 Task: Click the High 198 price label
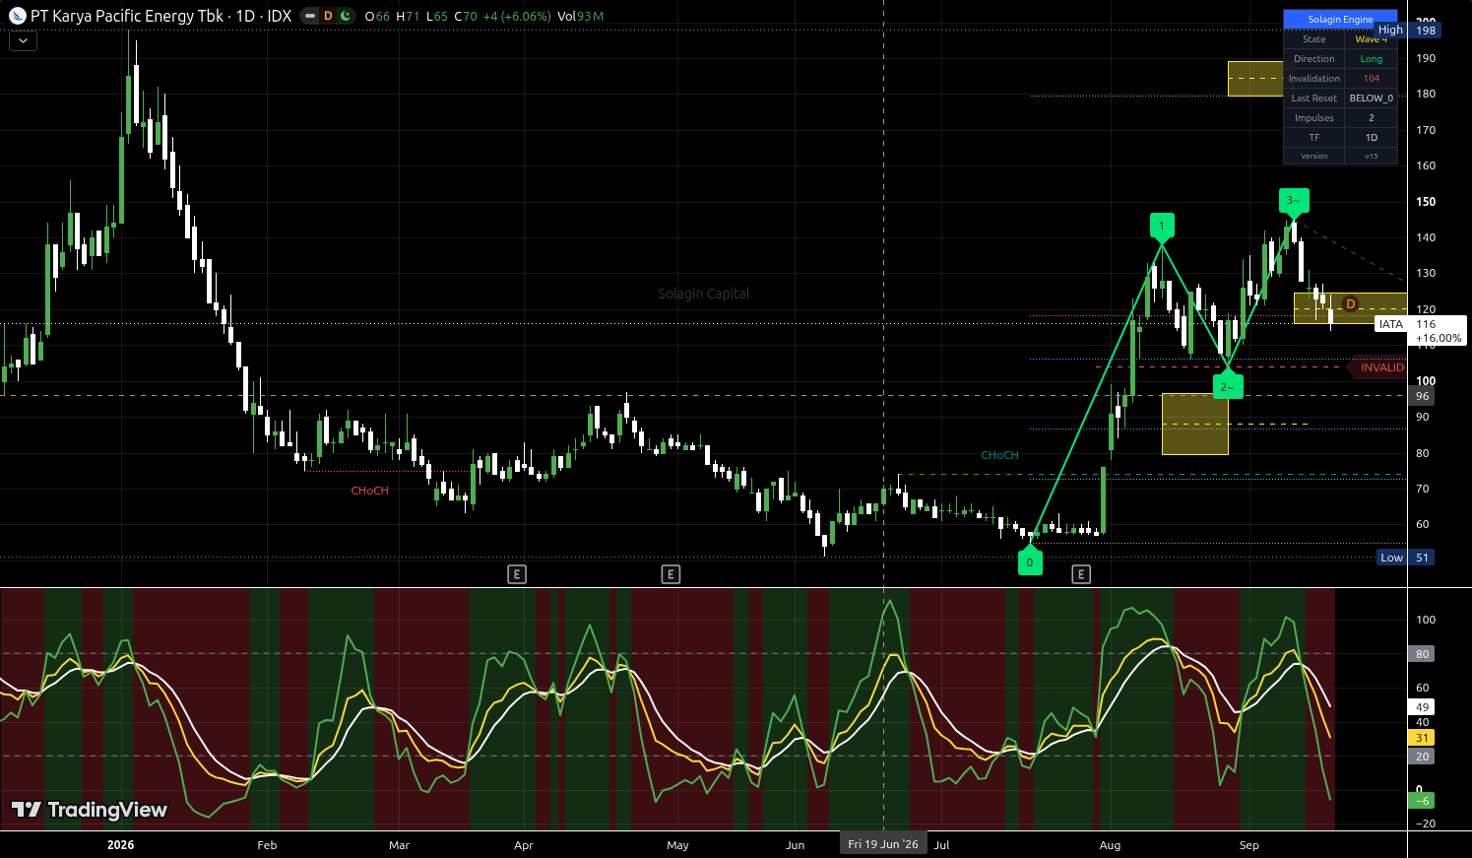pyautogui.click(x=1407, y=31)
